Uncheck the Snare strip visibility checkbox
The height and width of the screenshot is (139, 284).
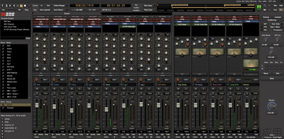click(3, 49)
